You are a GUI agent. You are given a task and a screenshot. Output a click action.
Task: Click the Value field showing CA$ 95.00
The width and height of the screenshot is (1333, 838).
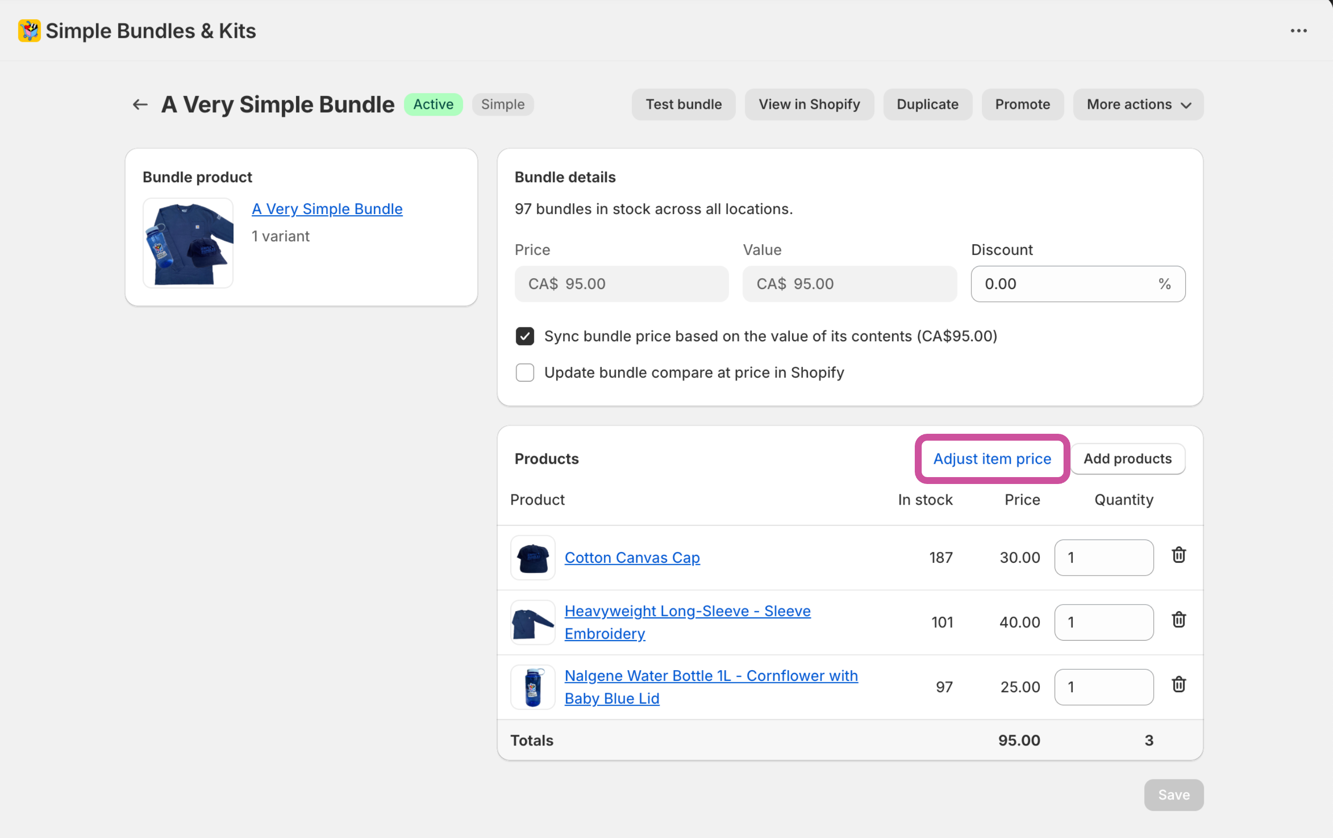(x=850, y=284)
